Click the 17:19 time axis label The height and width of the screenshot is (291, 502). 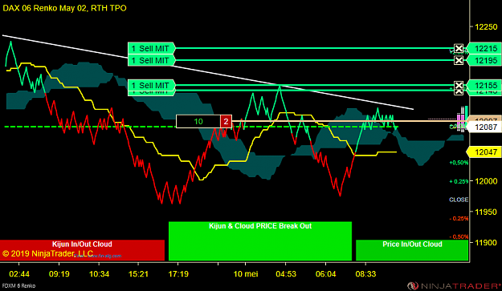[x=178, y=274]
